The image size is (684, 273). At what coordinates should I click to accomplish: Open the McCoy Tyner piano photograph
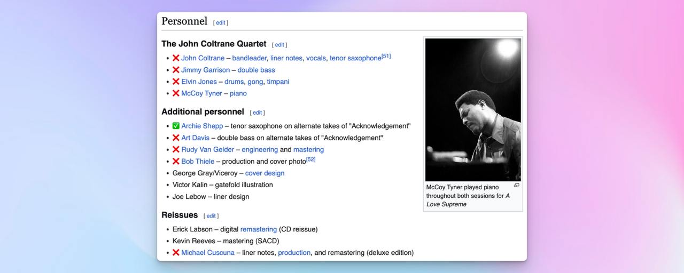click(473, 109)
